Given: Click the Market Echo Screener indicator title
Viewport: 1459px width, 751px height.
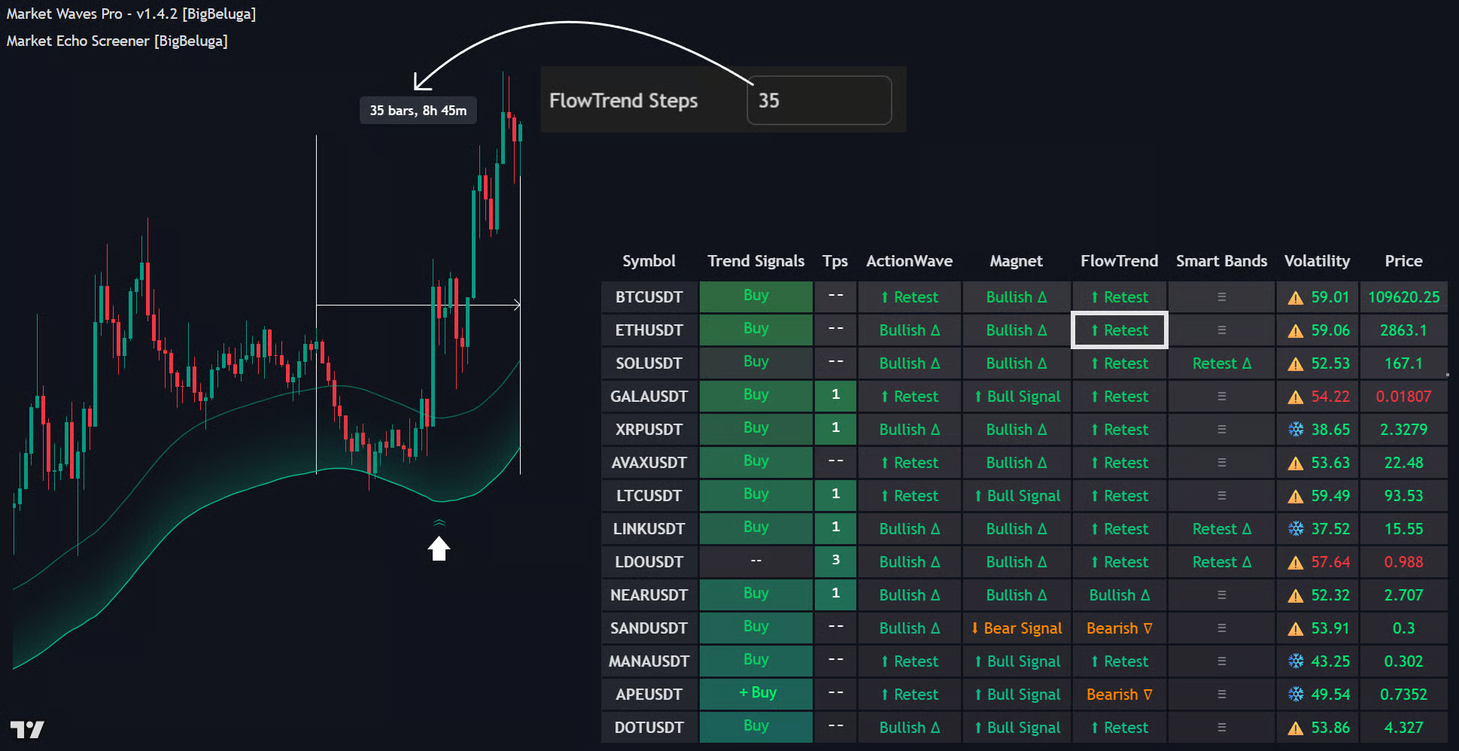Looking at the screenshot, I should (117, 41).
